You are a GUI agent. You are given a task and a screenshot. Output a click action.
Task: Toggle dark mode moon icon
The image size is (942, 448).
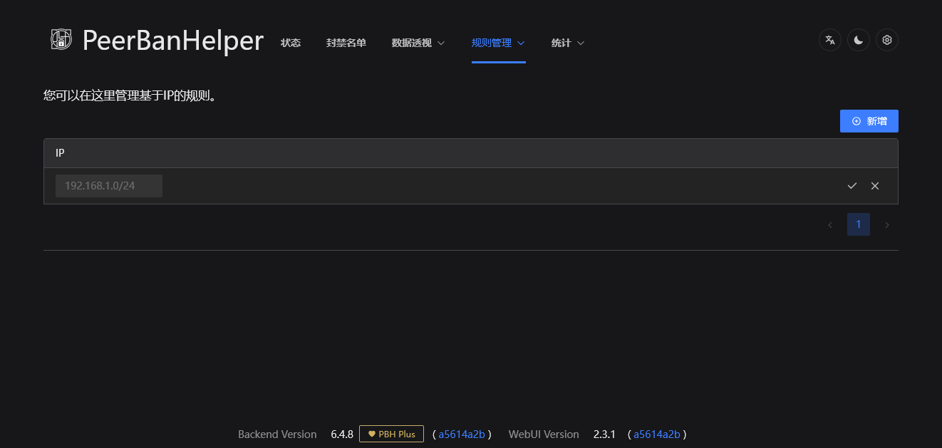click(859, 40)
